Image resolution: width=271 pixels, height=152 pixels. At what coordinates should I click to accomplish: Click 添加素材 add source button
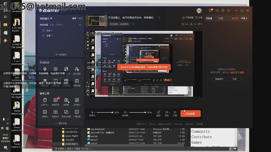click(61, 54)
